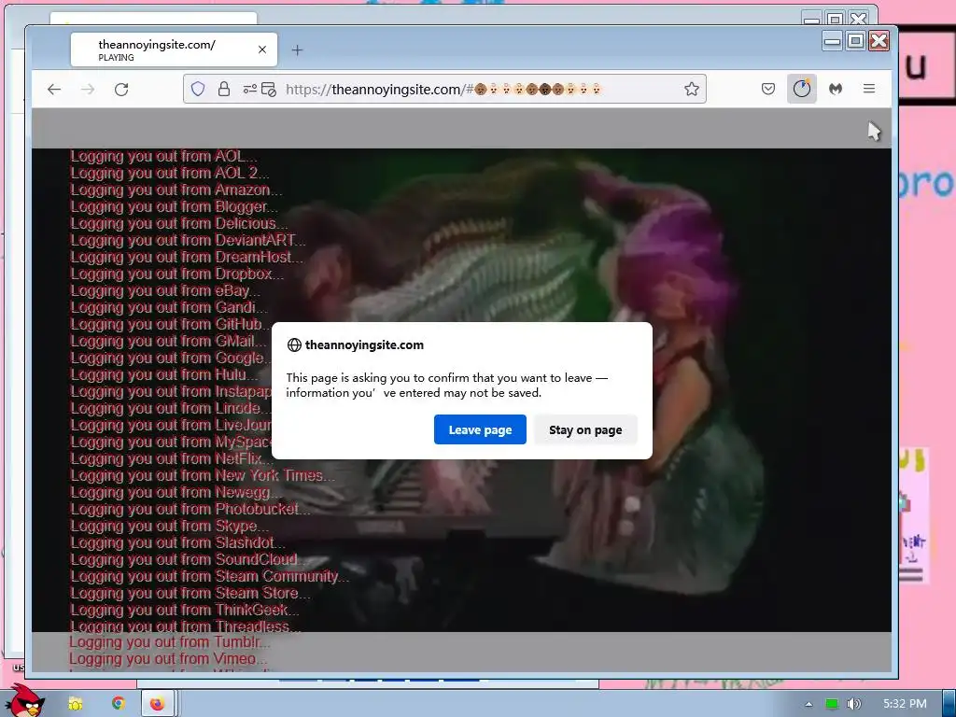The width and height of the screenshot is (956, 717).
Task: Click the Stay on page button
Action: pos(585,429)
